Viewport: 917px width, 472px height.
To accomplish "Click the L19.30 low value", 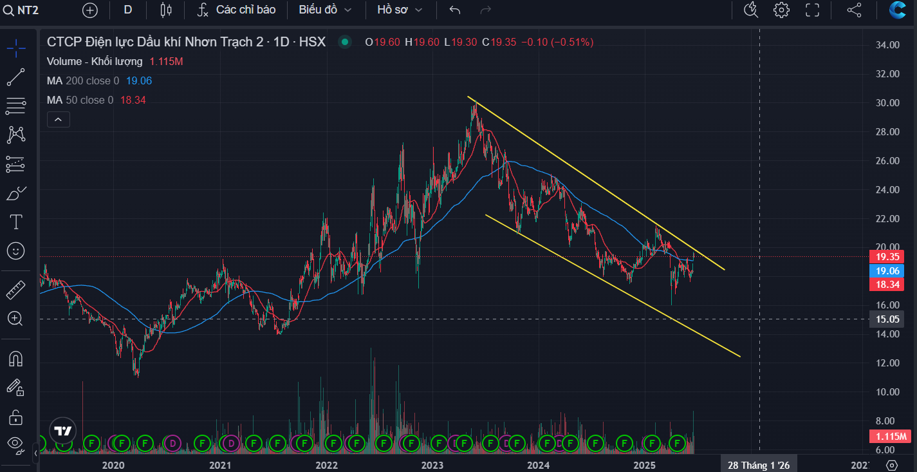I will coord(460,42).
